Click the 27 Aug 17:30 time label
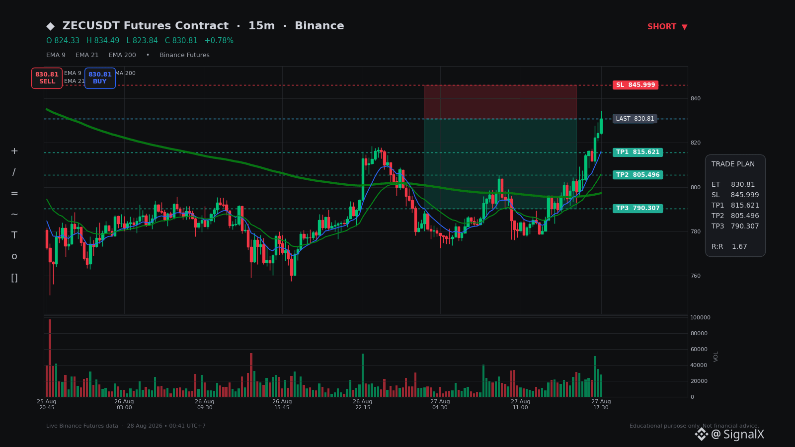This screenshot has width=795, height=447. click(x=601, y=404)
